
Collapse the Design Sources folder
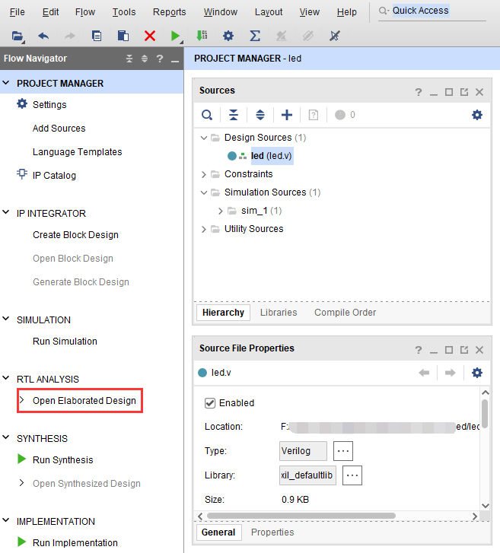pos(204,138)
